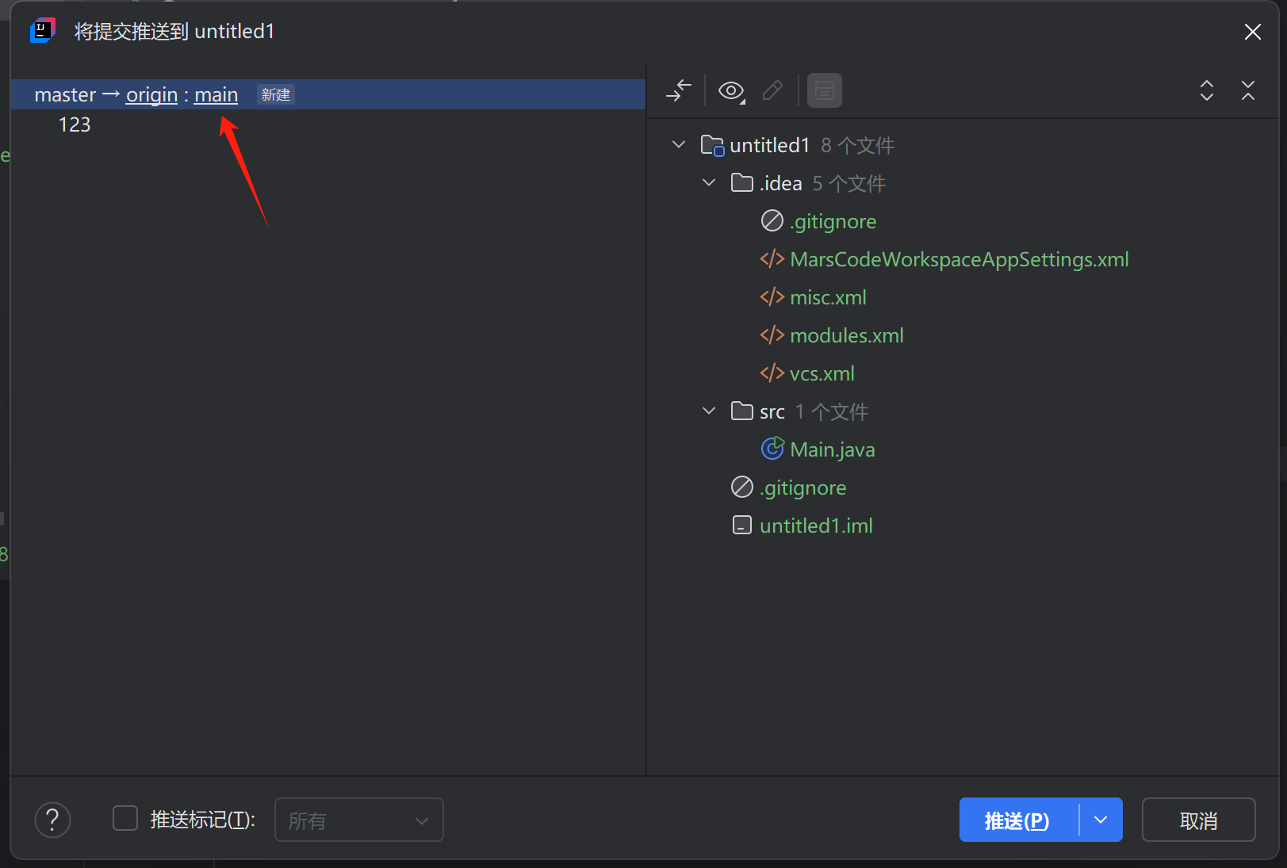The height and width of the screenshot is (868, 1287).
Task: Open the preview diff eye icon
Action: tap(730, 90)
